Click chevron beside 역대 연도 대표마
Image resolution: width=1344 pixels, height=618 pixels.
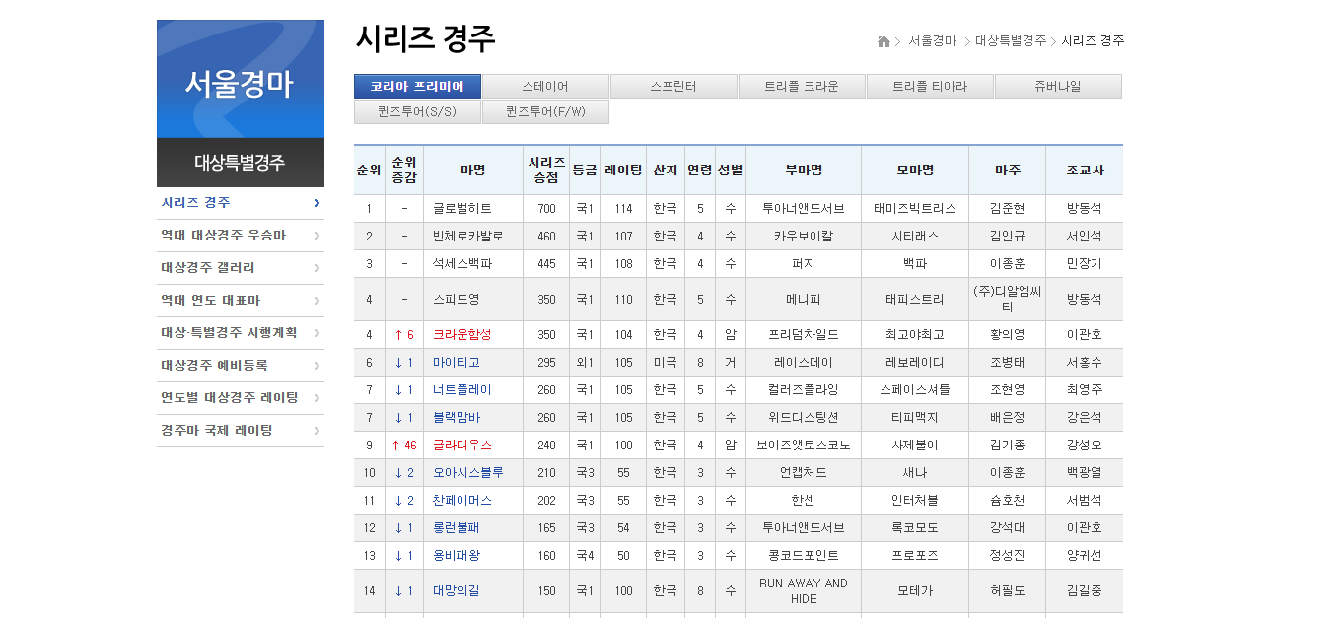click(x=317, y=301)
